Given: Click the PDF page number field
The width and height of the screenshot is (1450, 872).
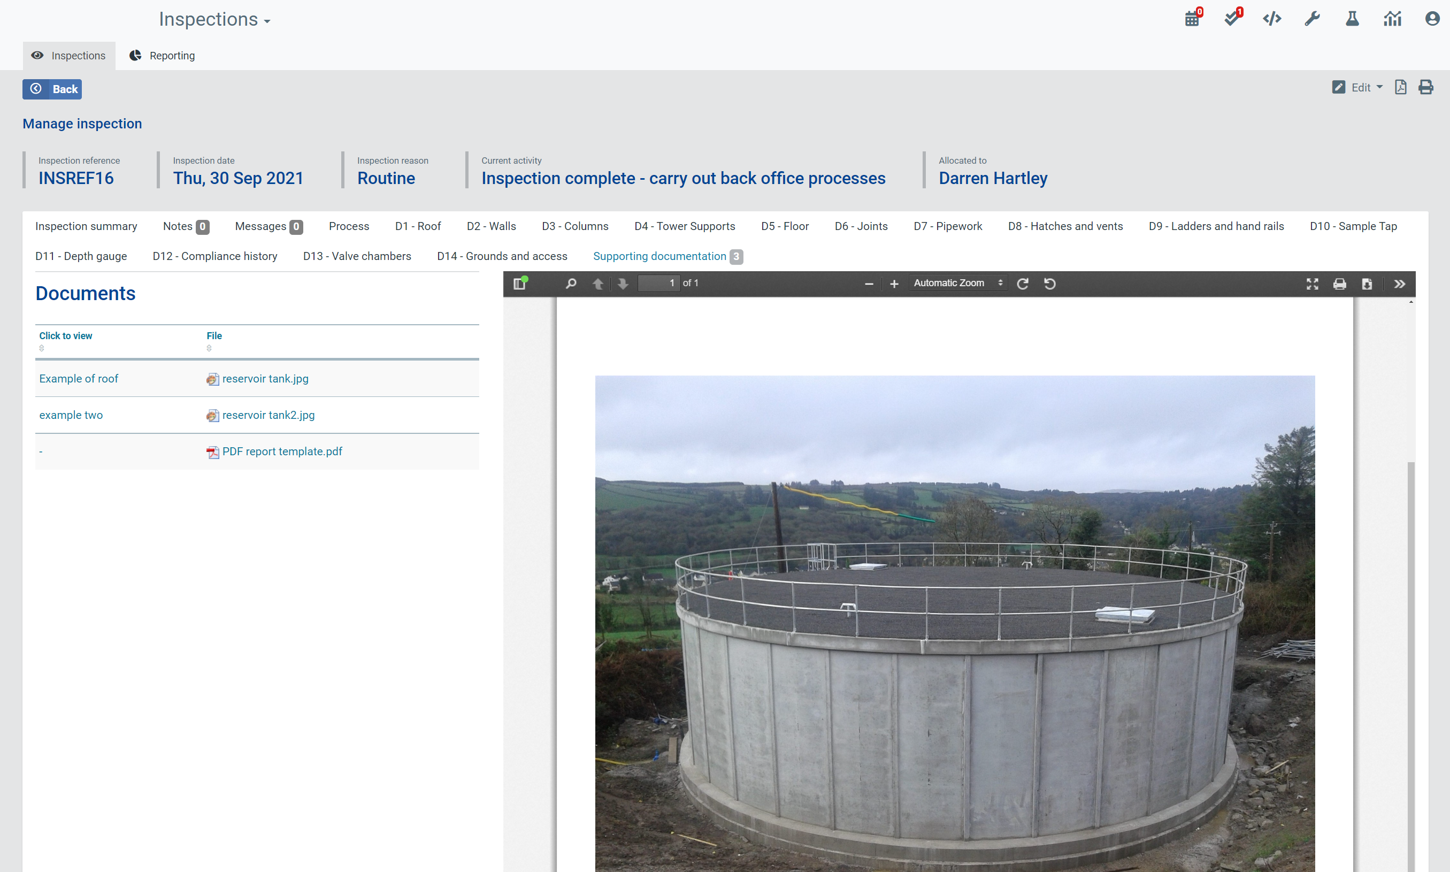Looking at the screenshot, I should pyautogui.click(x=659, y=283).
